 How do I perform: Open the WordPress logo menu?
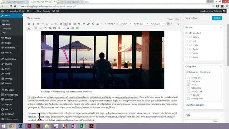pos(3,11)
